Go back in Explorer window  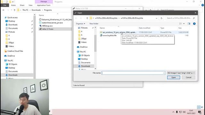point(4,10)
